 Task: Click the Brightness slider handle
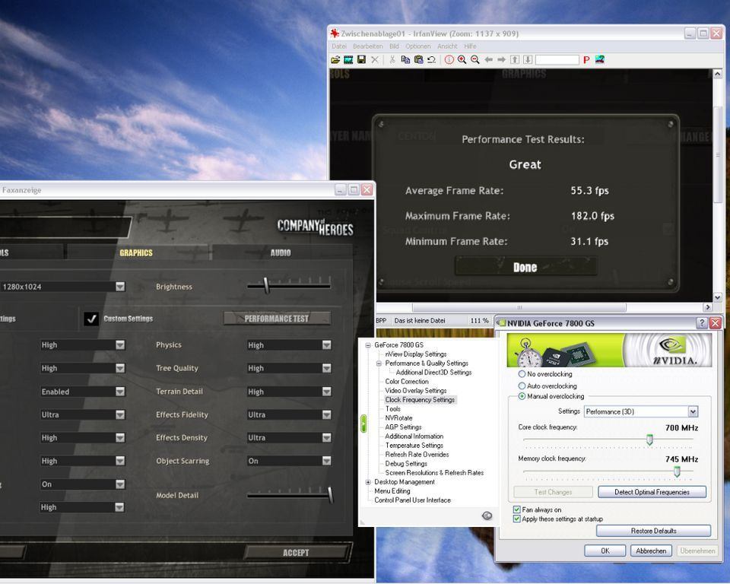pyautogui.click(x=266, y=285)
